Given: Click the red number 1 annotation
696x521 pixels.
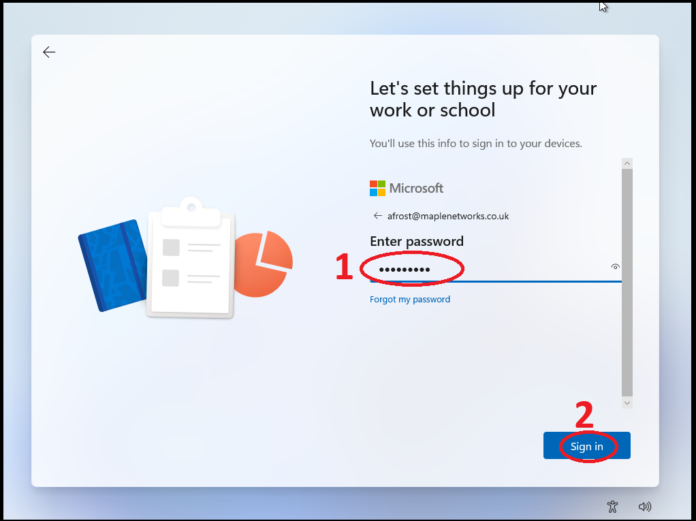Looking at the screenshot, I should [344, 268].
